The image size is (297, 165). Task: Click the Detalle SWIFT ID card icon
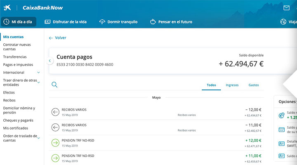pyautogui.click(x=281, y=144)
